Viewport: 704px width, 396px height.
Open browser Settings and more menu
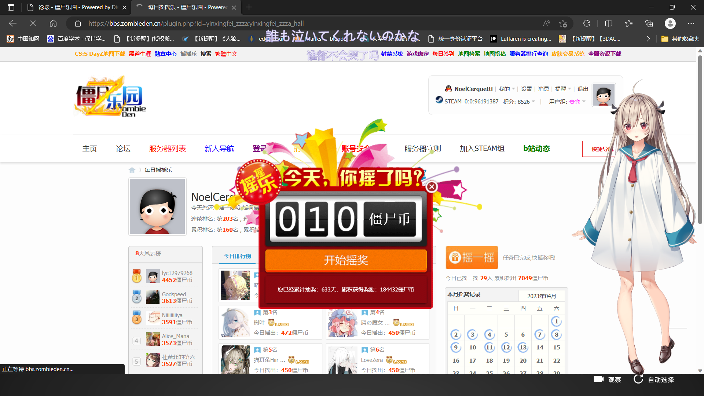tap(691, 23)
